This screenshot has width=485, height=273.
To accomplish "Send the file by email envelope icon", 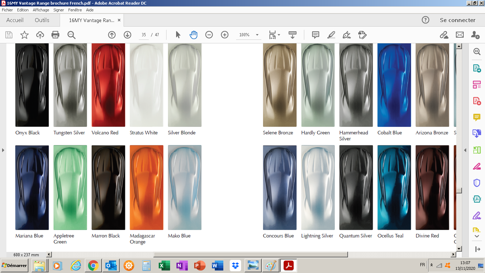I will (x=460, y=35).
